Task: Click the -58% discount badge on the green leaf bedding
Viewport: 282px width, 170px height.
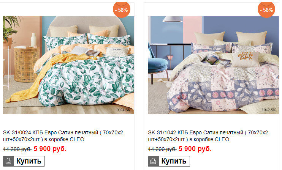Action: tap(122, 9)
